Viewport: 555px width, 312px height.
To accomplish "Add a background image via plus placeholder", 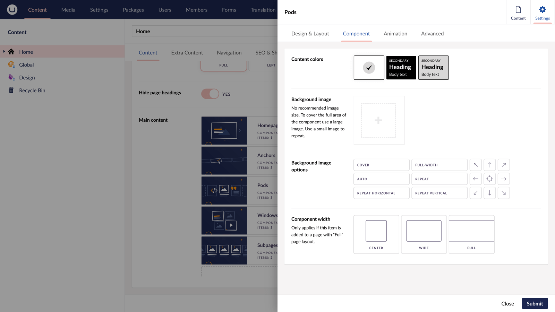I will tap(378, 120).
